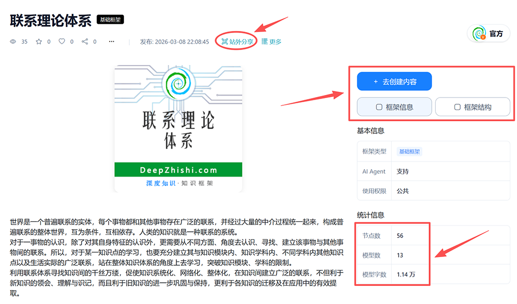
Task: Switch to the 框架结构 tab
Action: (473, 107)
